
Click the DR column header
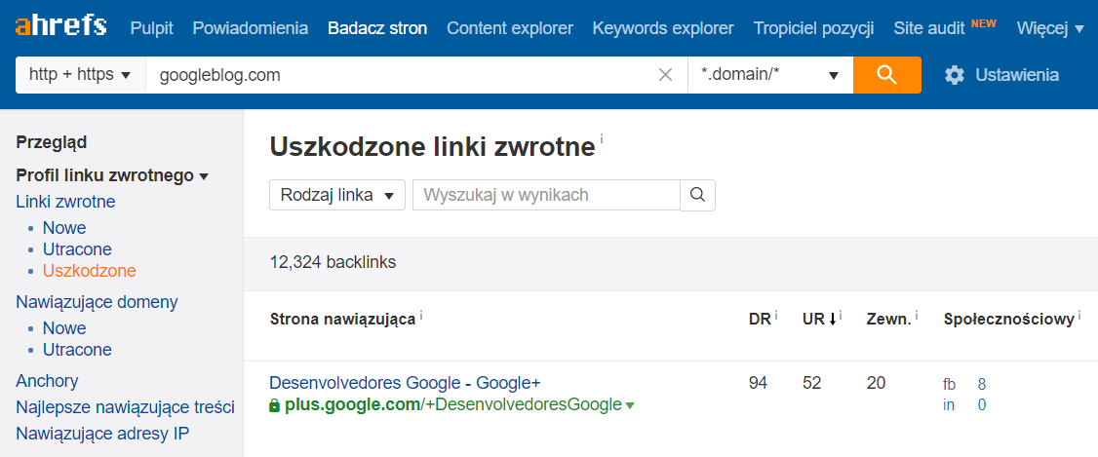click(x=760, y=320)
